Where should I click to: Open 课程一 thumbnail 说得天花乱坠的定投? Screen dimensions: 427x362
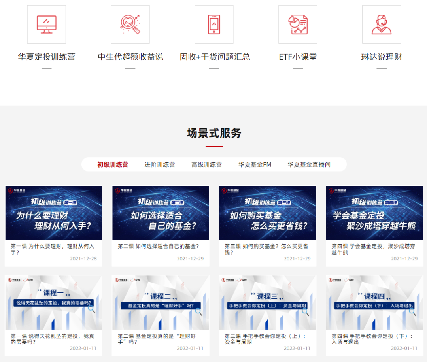[54, 302]
